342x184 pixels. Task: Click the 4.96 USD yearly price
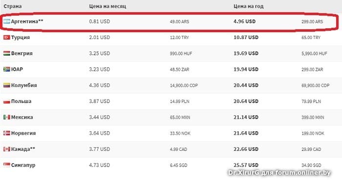click(244, 21)
